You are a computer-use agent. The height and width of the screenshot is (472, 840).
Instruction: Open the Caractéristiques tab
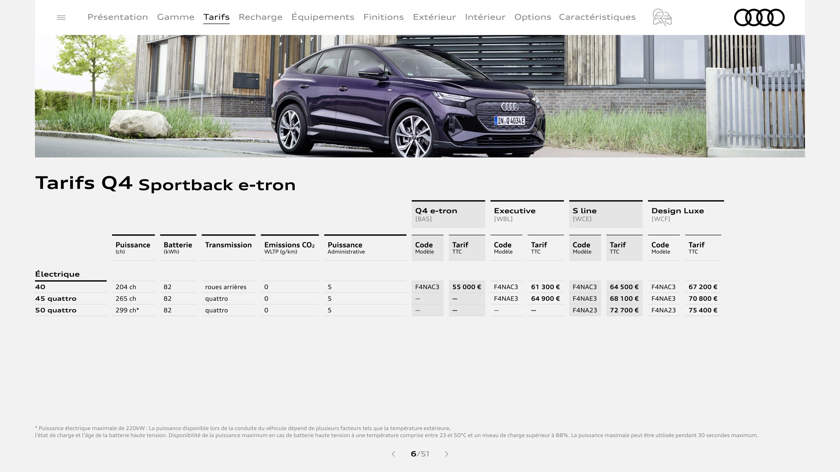click(597, 17)
